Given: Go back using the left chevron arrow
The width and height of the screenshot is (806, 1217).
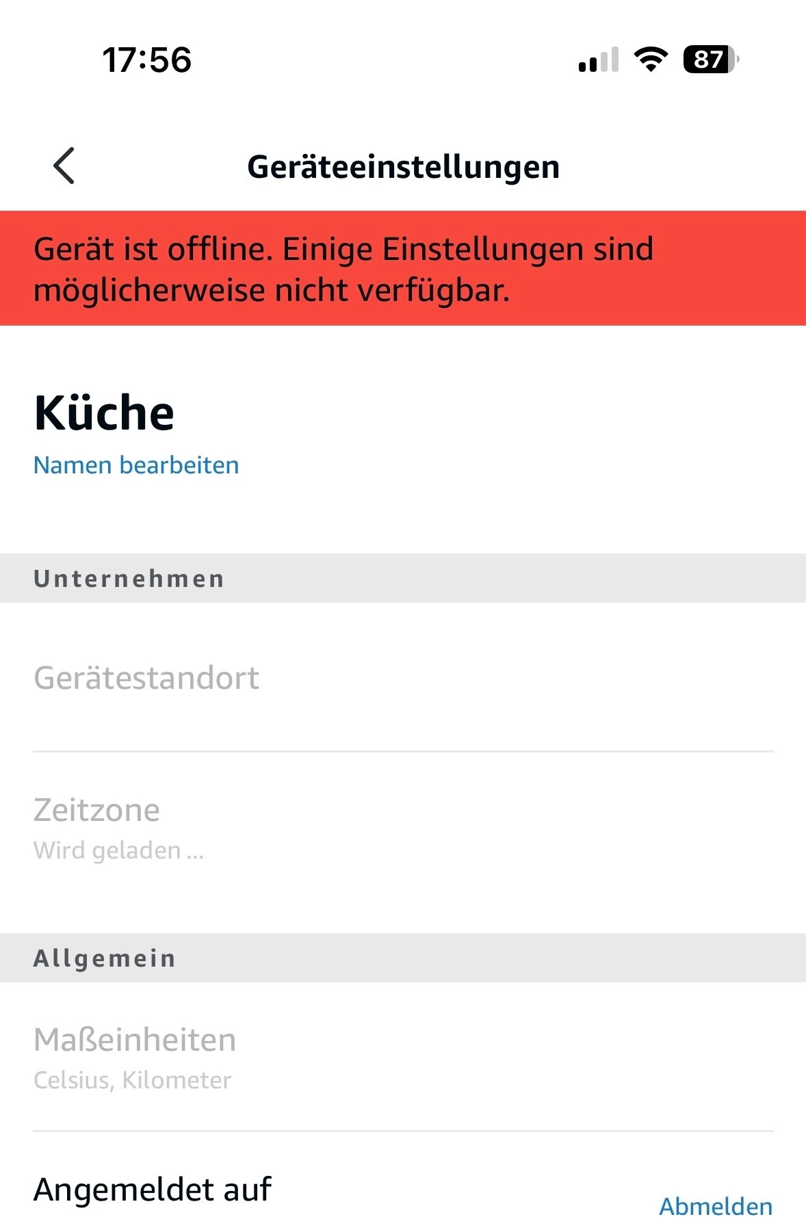Looking at the screenshot, I should click(64, 166).
